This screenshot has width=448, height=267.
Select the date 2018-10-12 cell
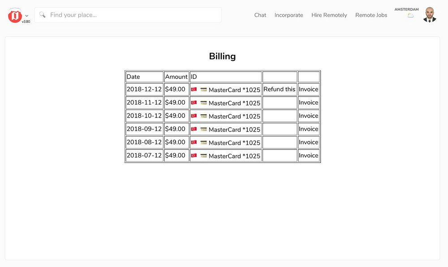144,116
